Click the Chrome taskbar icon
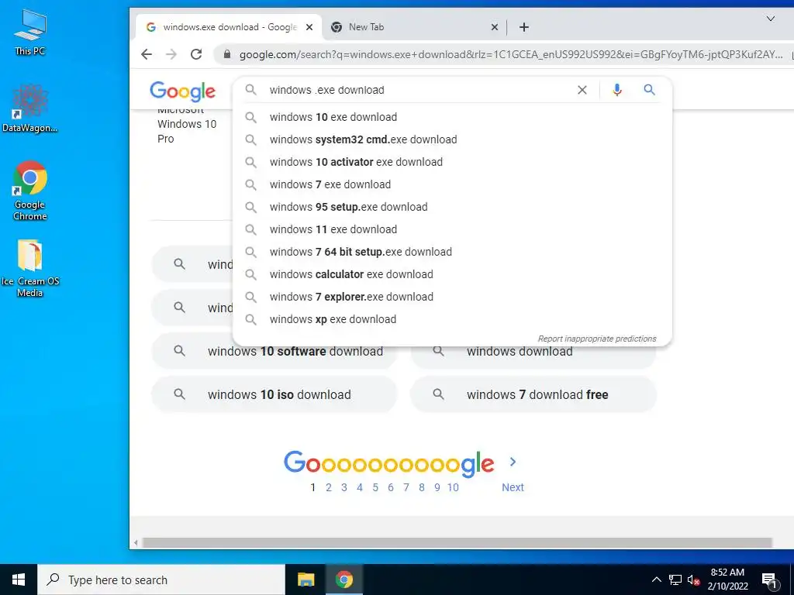The height and width of the screenshot is (595, 794). 343,580
